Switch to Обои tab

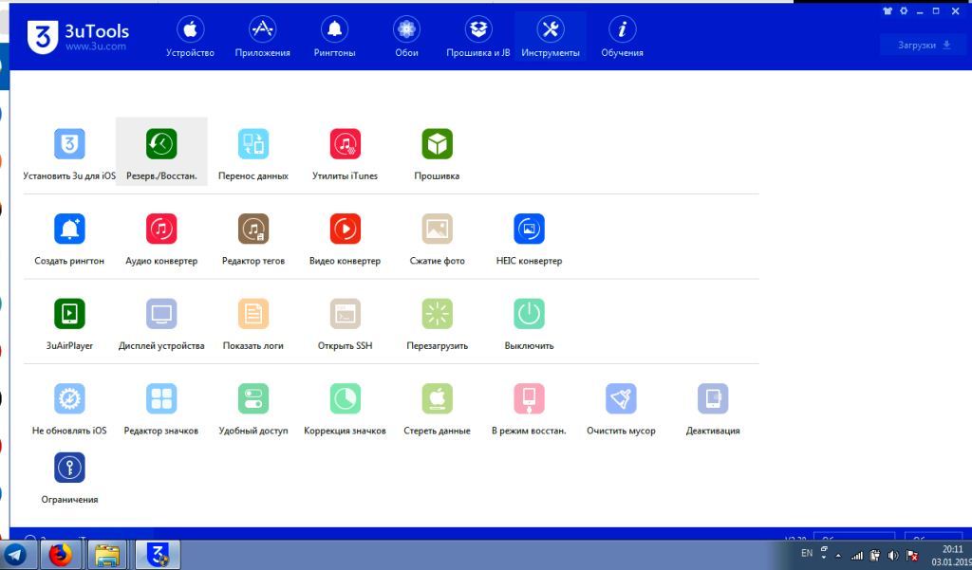406,37
